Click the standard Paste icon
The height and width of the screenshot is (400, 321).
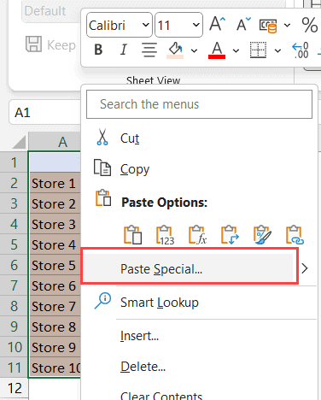132,235
